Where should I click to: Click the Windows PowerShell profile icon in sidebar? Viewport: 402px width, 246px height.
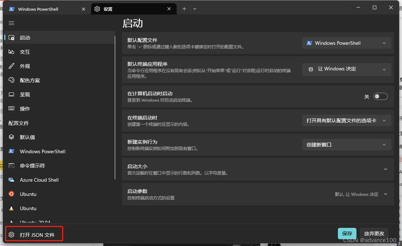pyautogui.click(x=11, y=151)
